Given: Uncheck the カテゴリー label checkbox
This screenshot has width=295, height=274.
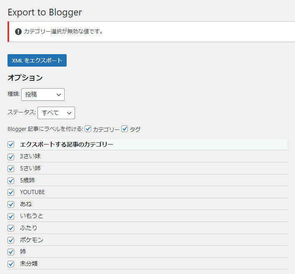Looking at the screenshot, I should (88, 129).
